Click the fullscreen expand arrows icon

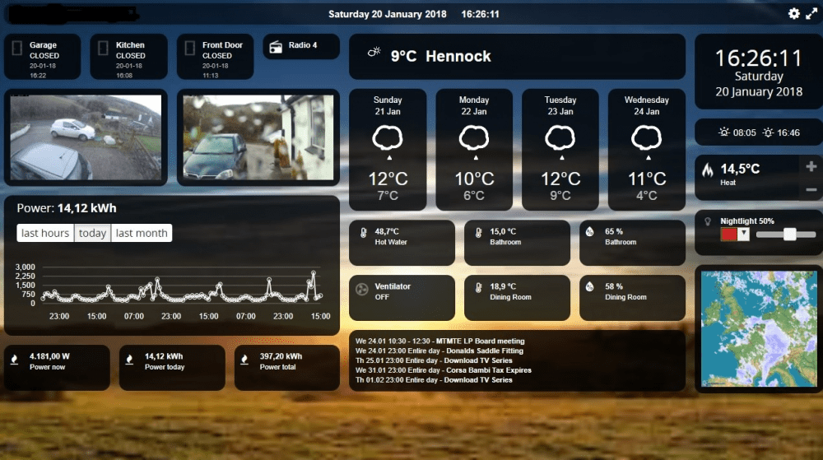click(x=811, y=14)
